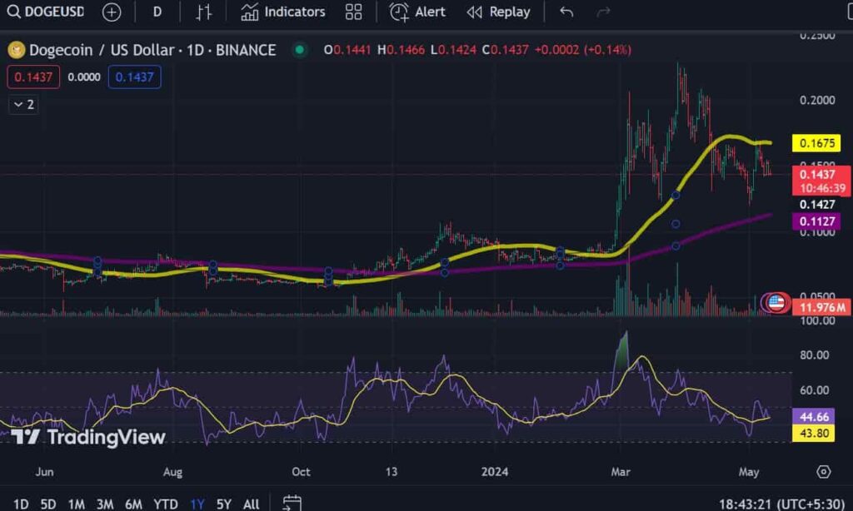Click the change value +0.0002 (+0.14%)
Image resolution: width=853 pixels, height=511 pixels.
[582, 50]
